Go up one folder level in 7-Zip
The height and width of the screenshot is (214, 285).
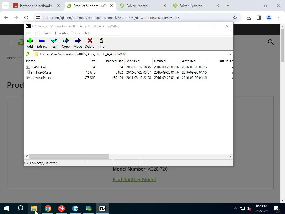pos(28,54)
